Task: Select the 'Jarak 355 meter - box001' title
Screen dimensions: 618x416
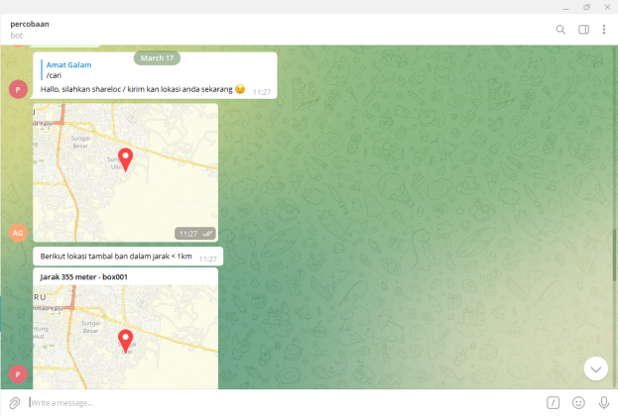Action: [90, 276]
